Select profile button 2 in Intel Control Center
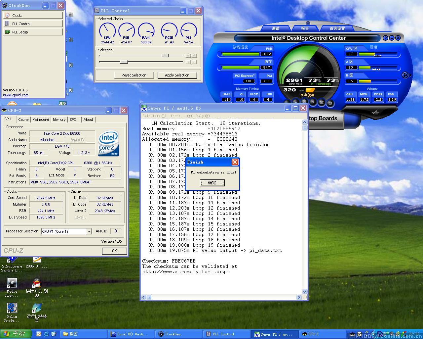Viewport: 423px width, 339px height. [322, 102]
